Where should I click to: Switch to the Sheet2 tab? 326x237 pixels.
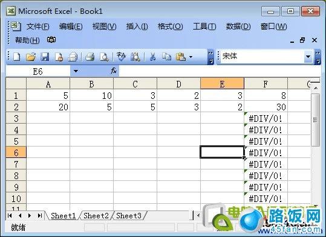tap(96, 216)
